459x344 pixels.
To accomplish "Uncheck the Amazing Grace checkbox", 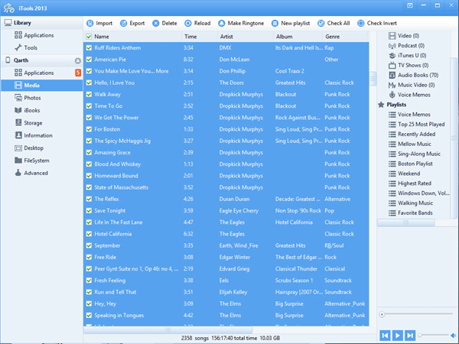I will (89, 152).
